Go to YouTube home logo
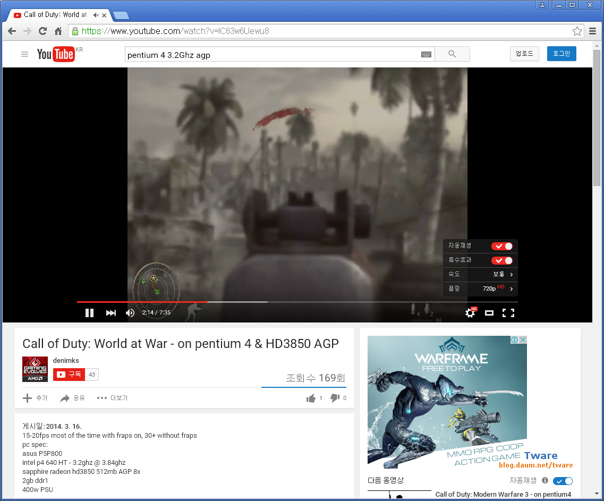 pos(56,54)
